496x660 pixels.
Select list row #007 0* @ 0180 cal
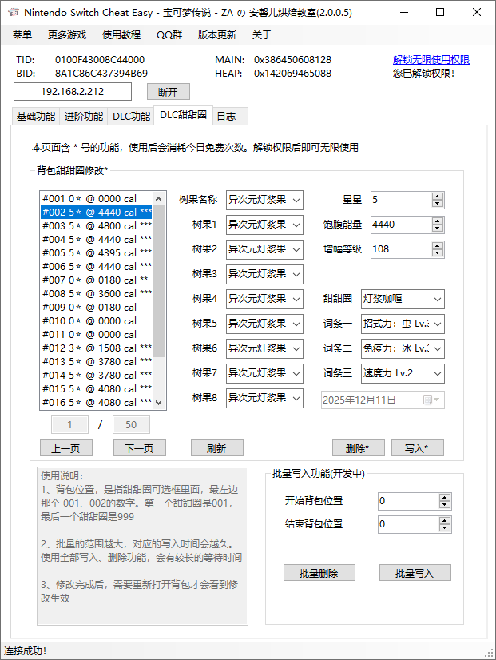[97, 280]
